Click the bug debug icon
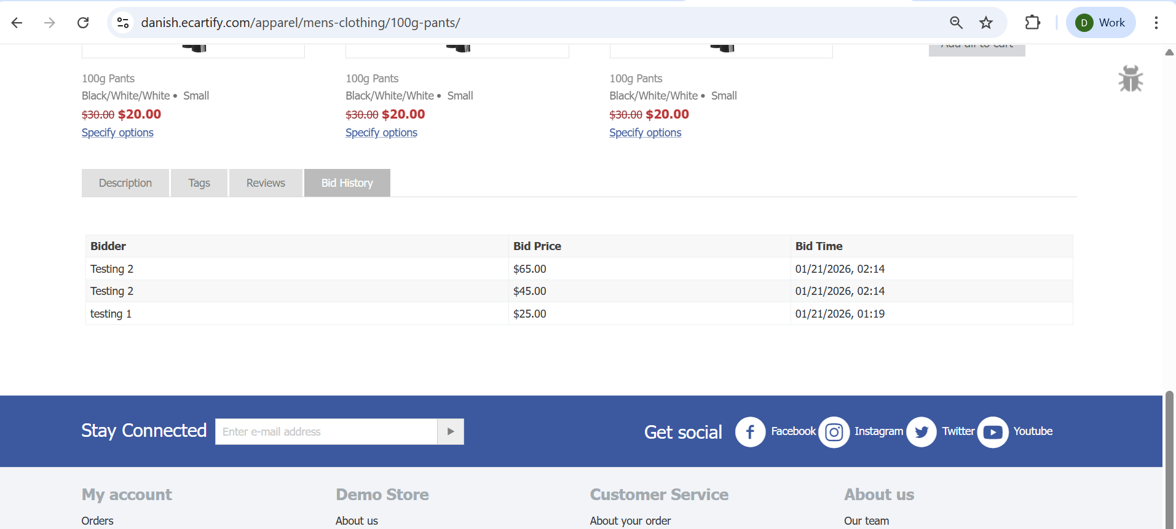 (x=1130, y=79)
